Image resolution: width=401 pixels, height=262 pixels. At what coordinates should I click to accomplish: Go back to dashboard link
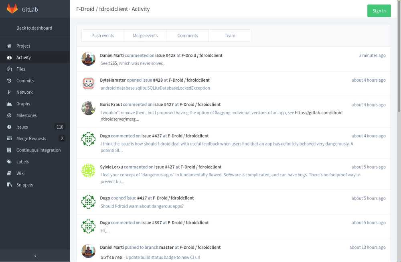(34, 28)
